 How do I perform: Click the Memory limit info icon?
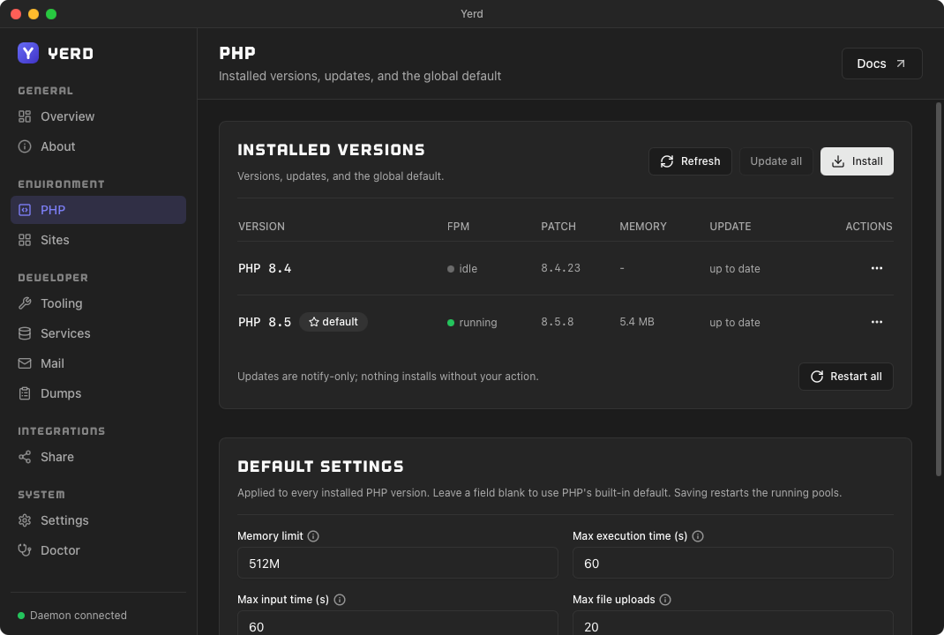pyautogui.click(x=313, y=535)
